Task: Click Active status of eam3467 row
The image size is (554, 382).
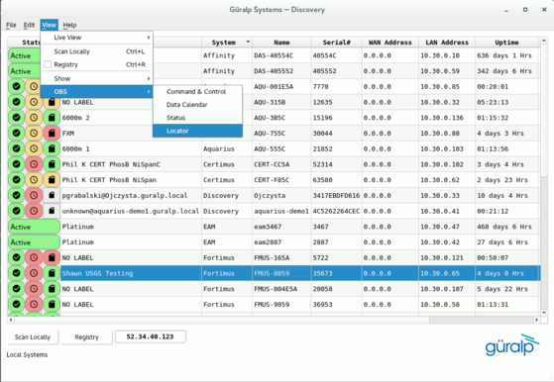Action: 34,227
